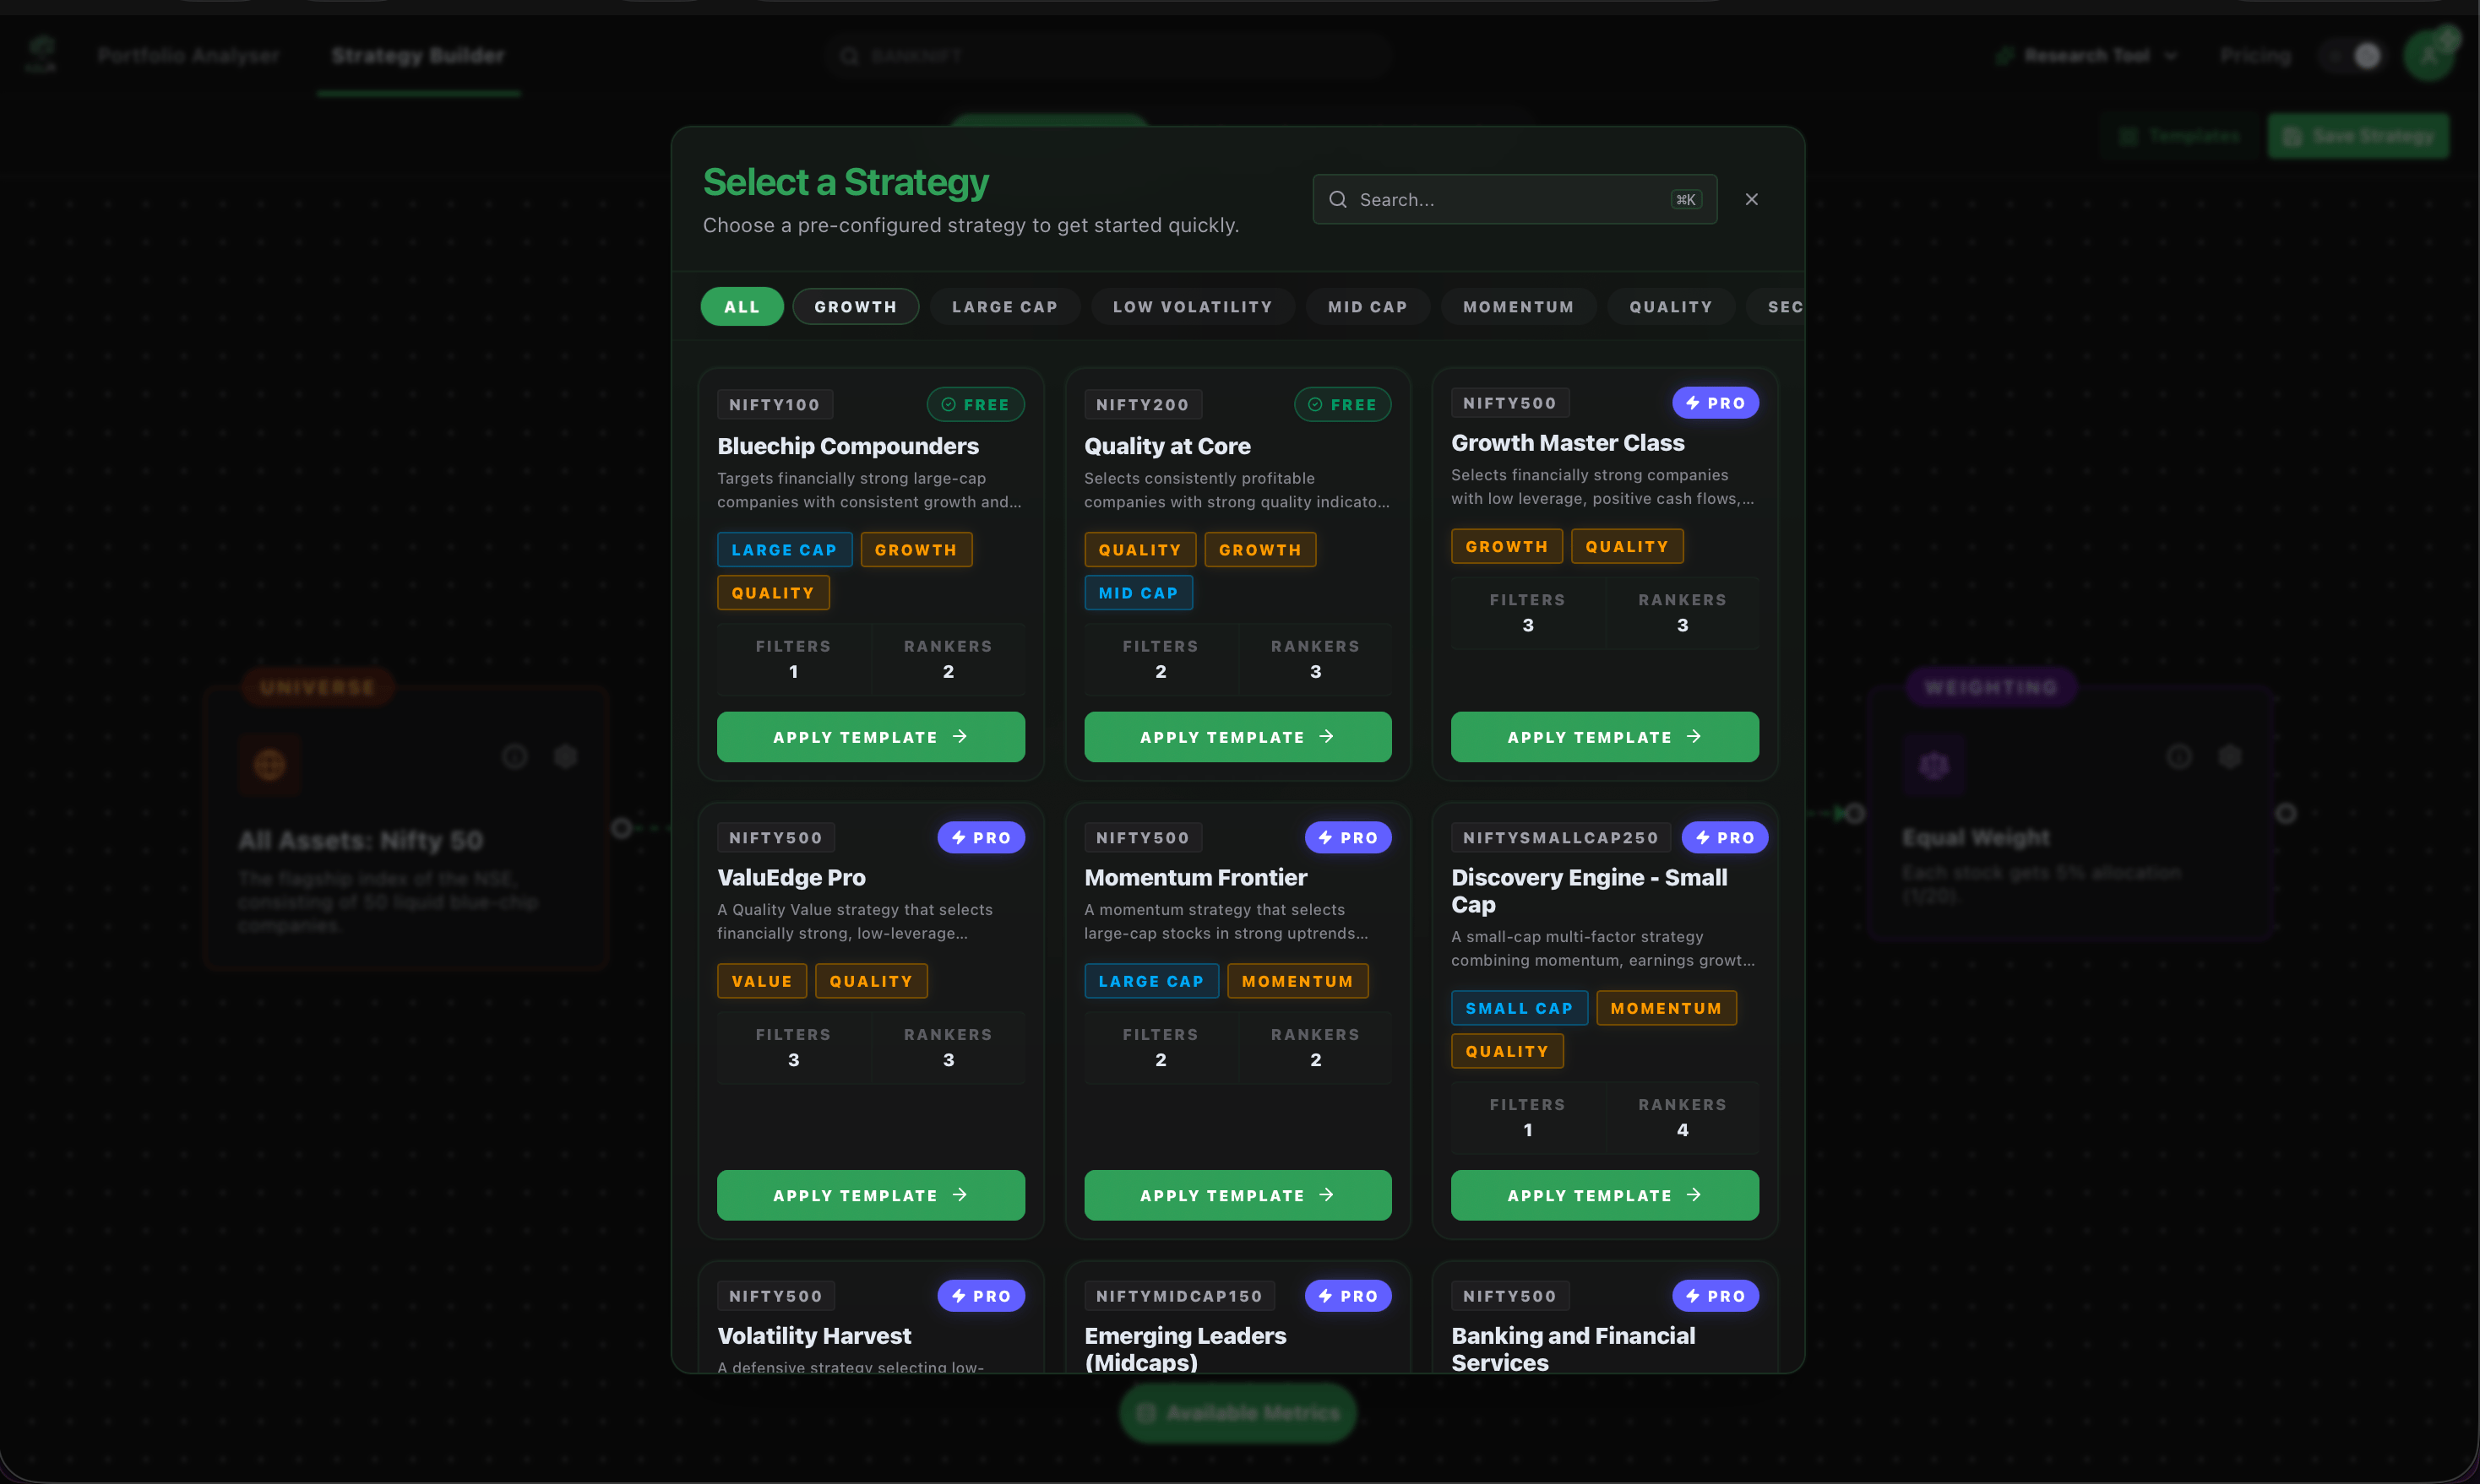The image size is (2480, 1484).
Task: Click the ValuEdge Pro title
Action: 791,878
